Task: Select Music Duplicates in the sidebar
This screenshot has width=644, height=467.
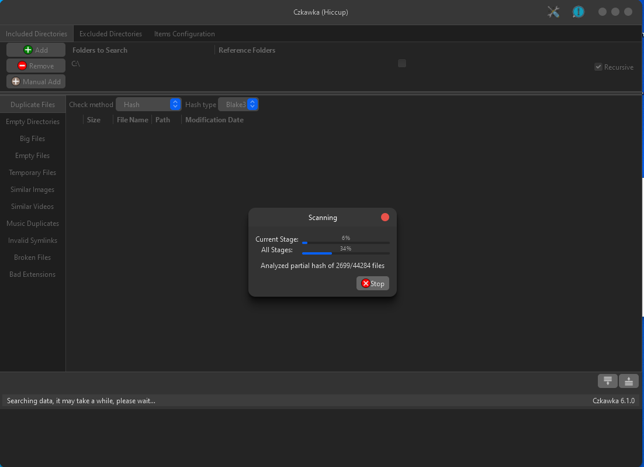Action: 32,223
